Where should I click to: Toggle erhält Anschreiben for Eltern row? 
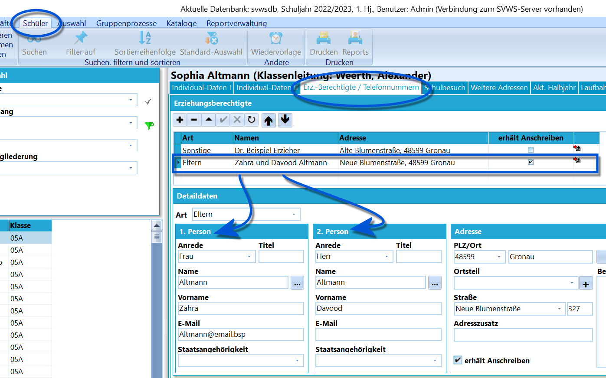(531, 162)
